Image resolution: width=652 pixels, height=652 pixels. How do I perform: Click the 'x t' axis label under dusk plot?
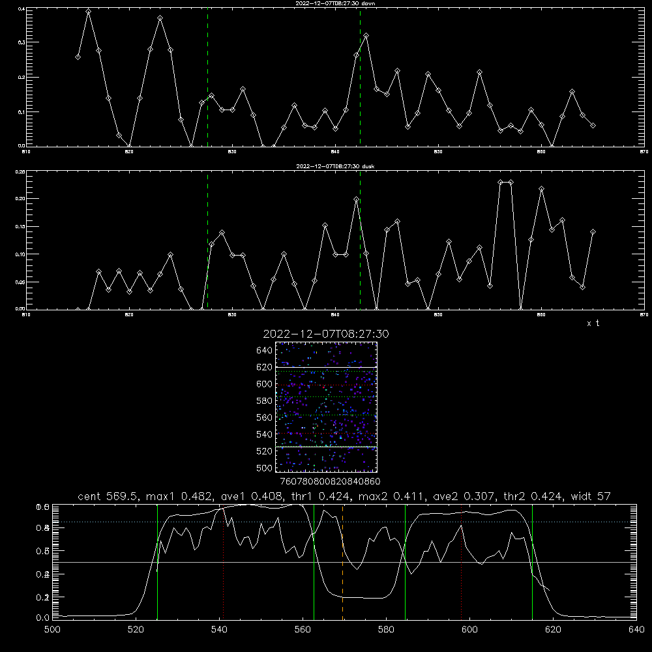593,323
